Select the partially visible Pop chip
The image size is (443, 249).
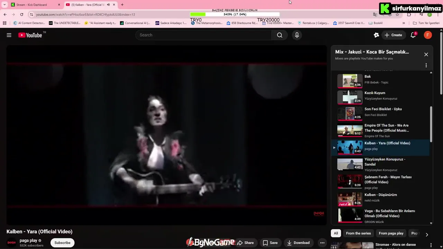(414, 233)
